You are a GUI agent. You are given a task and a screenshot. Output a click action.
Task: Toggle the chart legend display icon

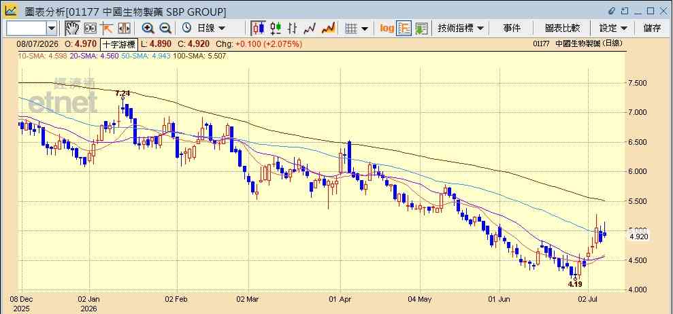[x=404, y=29]
